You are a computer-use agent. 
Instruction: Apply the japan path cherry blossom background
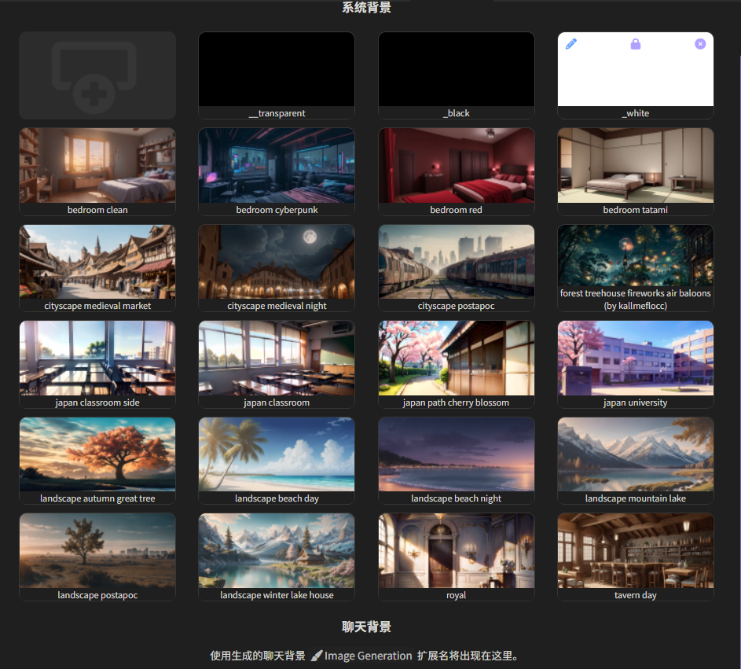pos(456,358)
